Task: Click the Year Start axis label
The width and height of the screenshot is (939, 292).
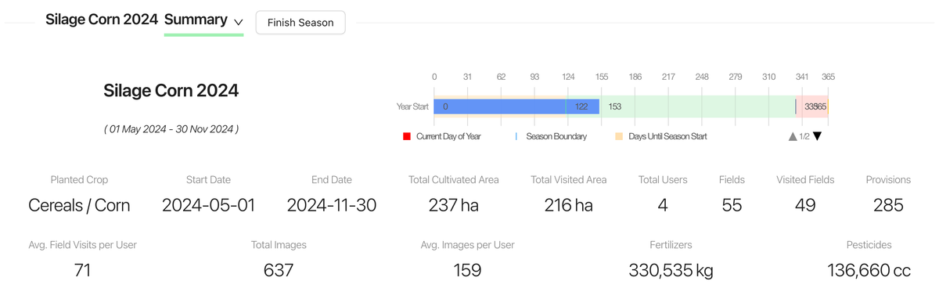Action: click(412, 106)
